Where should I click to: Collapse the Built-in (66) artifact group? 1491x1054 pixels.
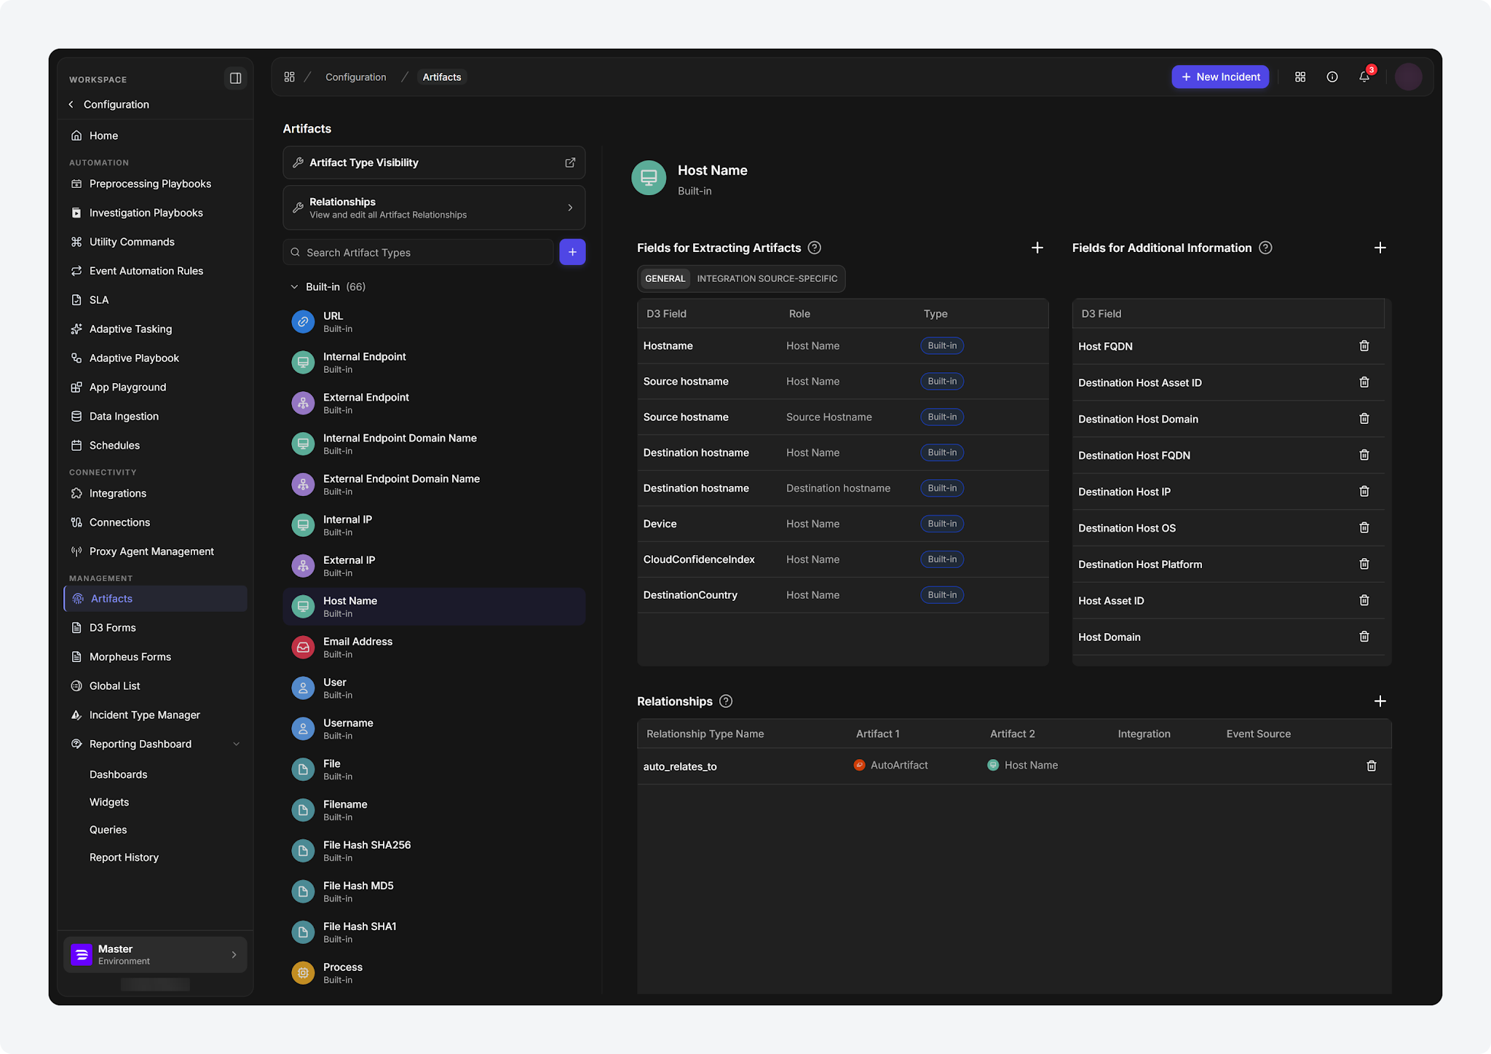294,287
